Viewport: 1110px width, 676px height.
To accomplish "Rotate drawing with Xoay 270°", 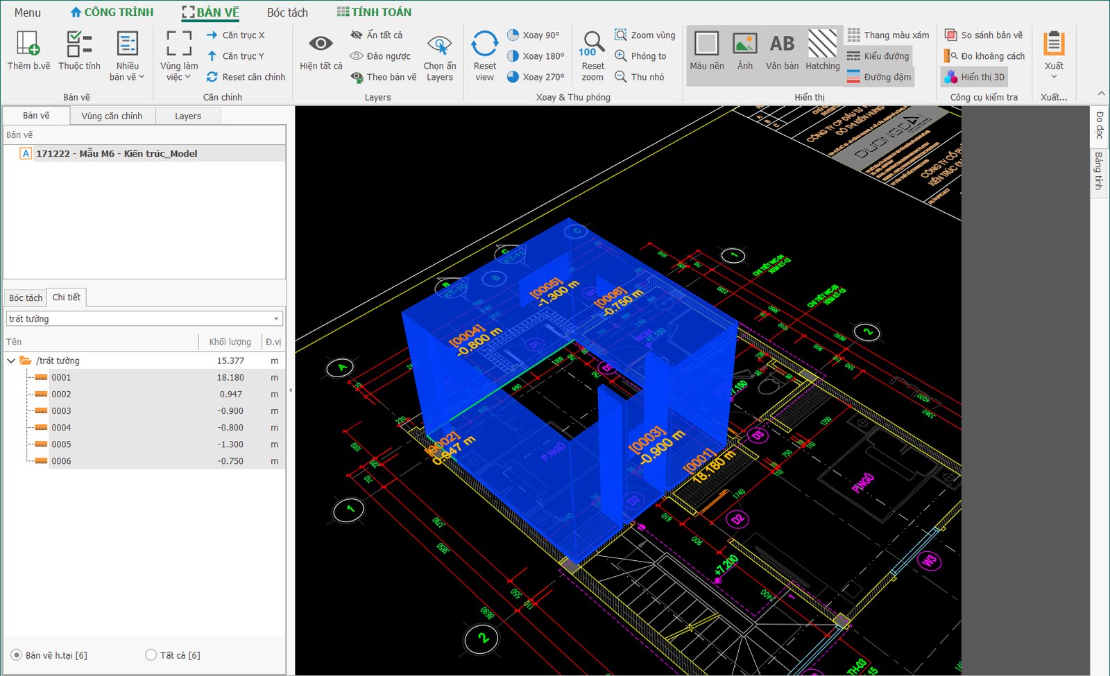I will 535,77.
